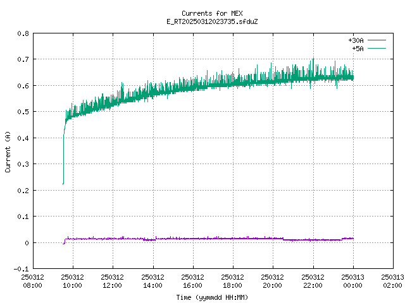The width and height of the screenshot is (405, 303).
Task: Click the purple +30A trace step-down after 20:00
Action: pyautogui.click(x=283, y=239)
